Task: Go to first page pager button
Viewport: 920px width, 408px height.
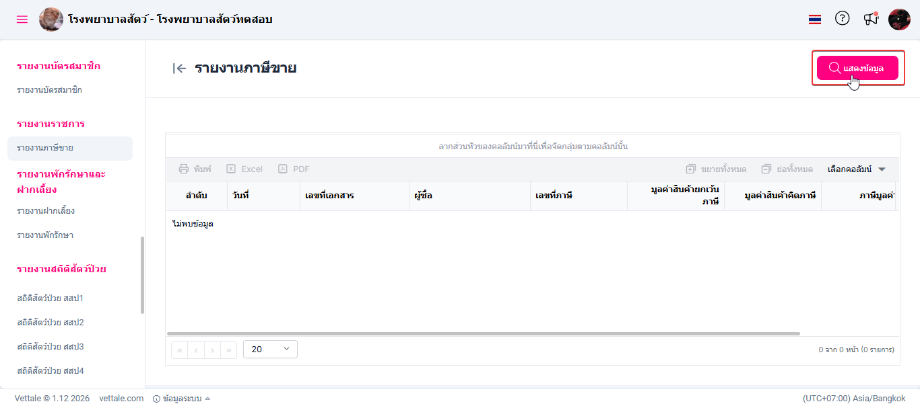Action: (180, 350)
